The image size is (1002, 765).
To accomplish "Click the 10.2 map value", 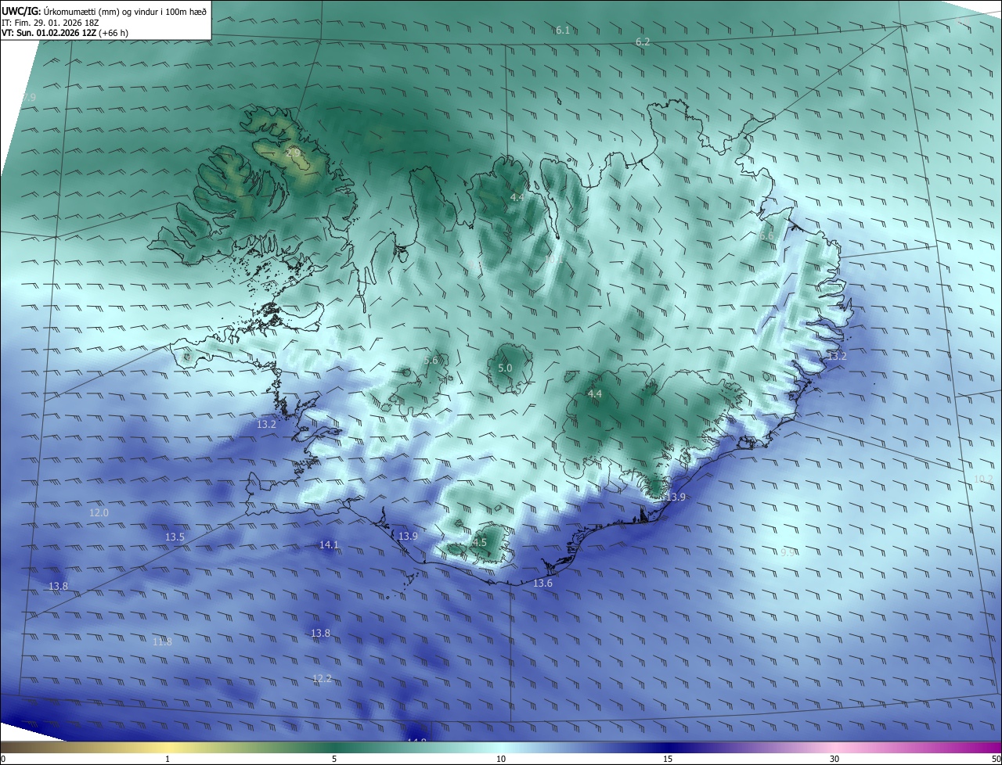I will point(983,479).
